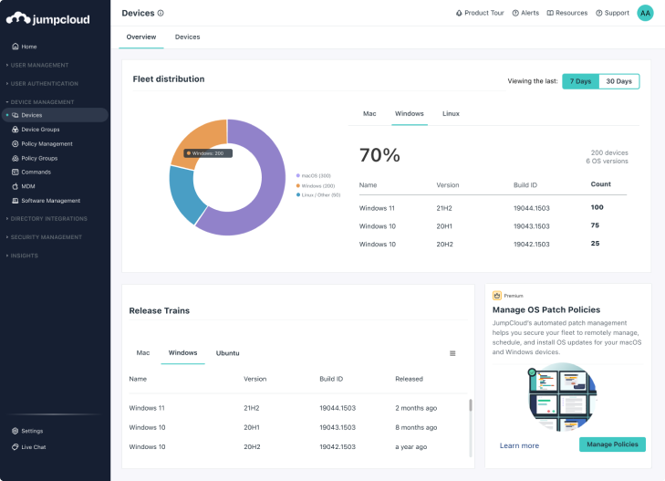
Task: Expand the User Management section
Action: 39,65
